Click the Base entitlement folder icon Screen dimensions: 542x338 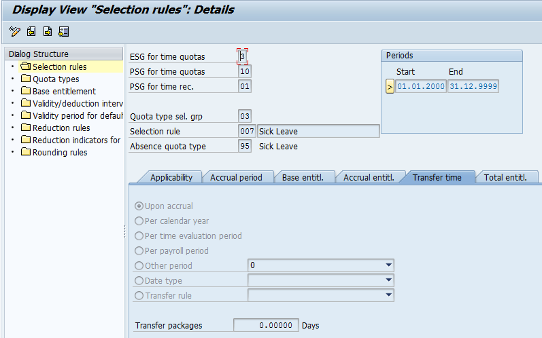click(x=27, y=92)
